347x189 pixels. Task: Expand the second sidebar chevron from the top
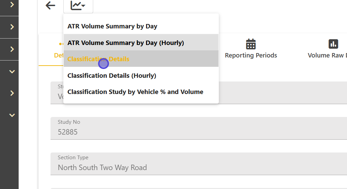[12, 27]
